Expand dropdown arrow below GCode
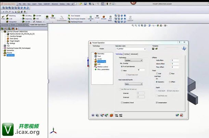 (97, 22)
